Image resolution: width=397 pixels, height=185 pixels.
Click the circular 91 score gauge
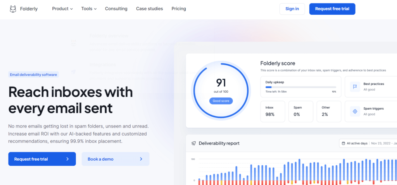tap(221, 91)
